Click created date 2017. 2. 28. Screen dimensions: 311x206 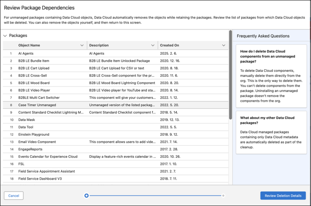169,149
